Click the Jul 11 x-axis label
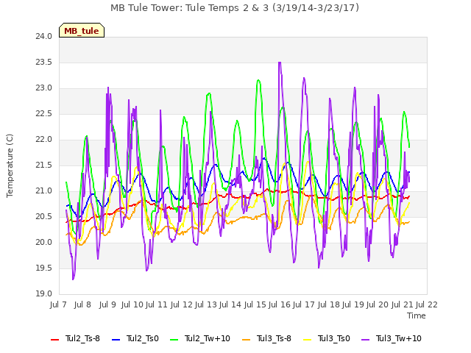 (x=157, y=305)
